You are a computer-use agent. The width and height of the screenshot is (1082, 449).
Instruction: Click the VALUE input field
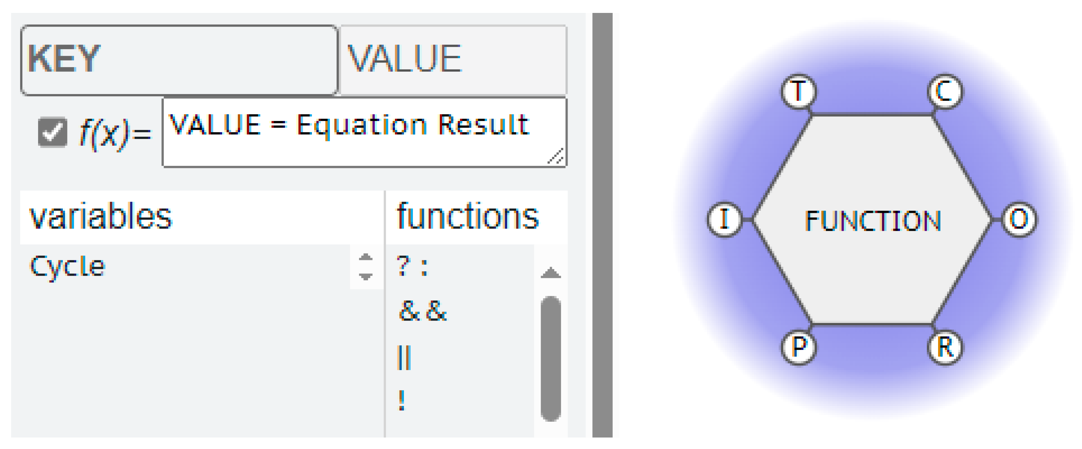[453, 60]
